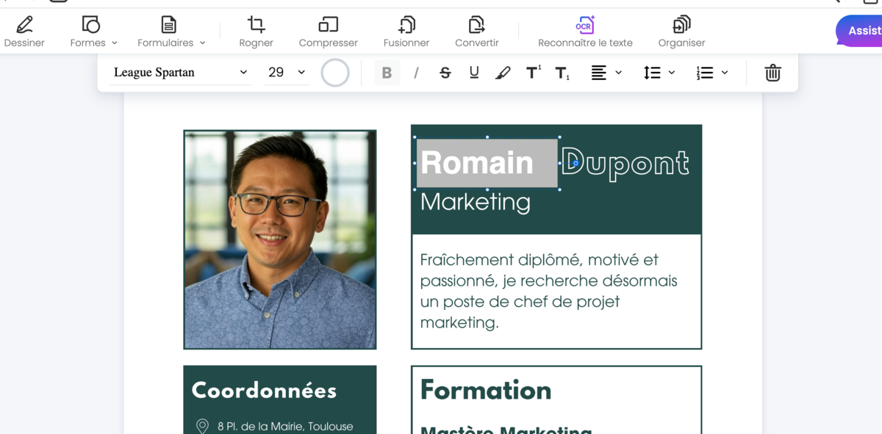Delete the selected text box
The height and width of the screenshot is (434, 882).
[x=772, y=73]
